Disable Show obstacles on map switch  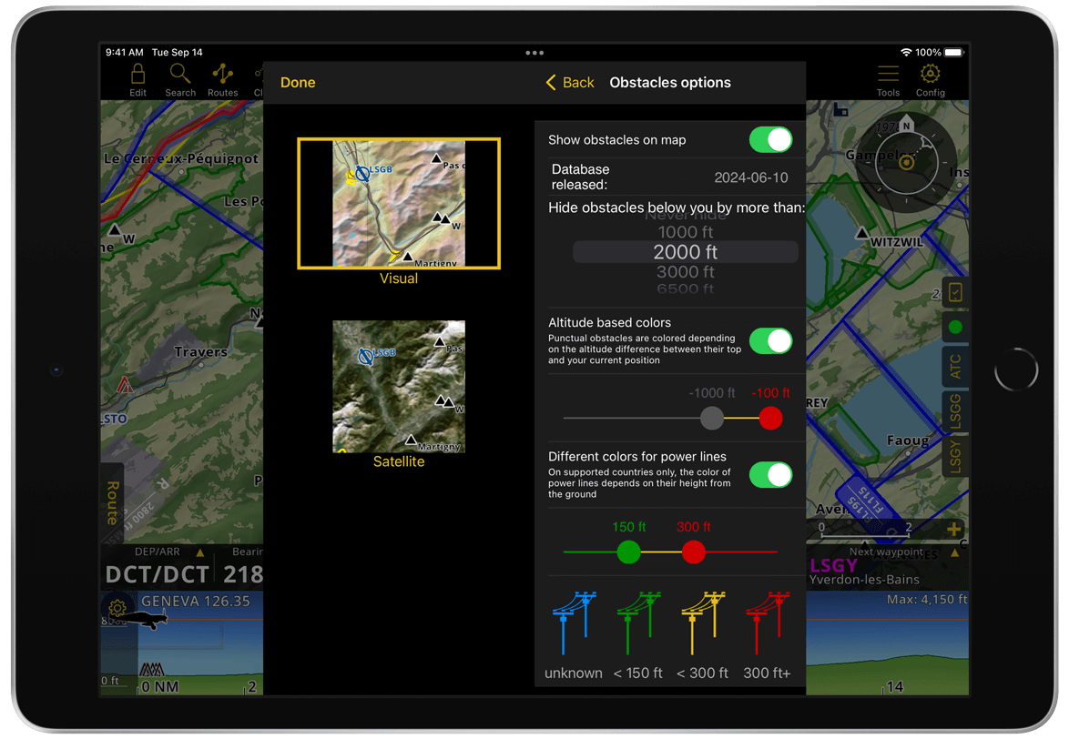coord(770,140)
